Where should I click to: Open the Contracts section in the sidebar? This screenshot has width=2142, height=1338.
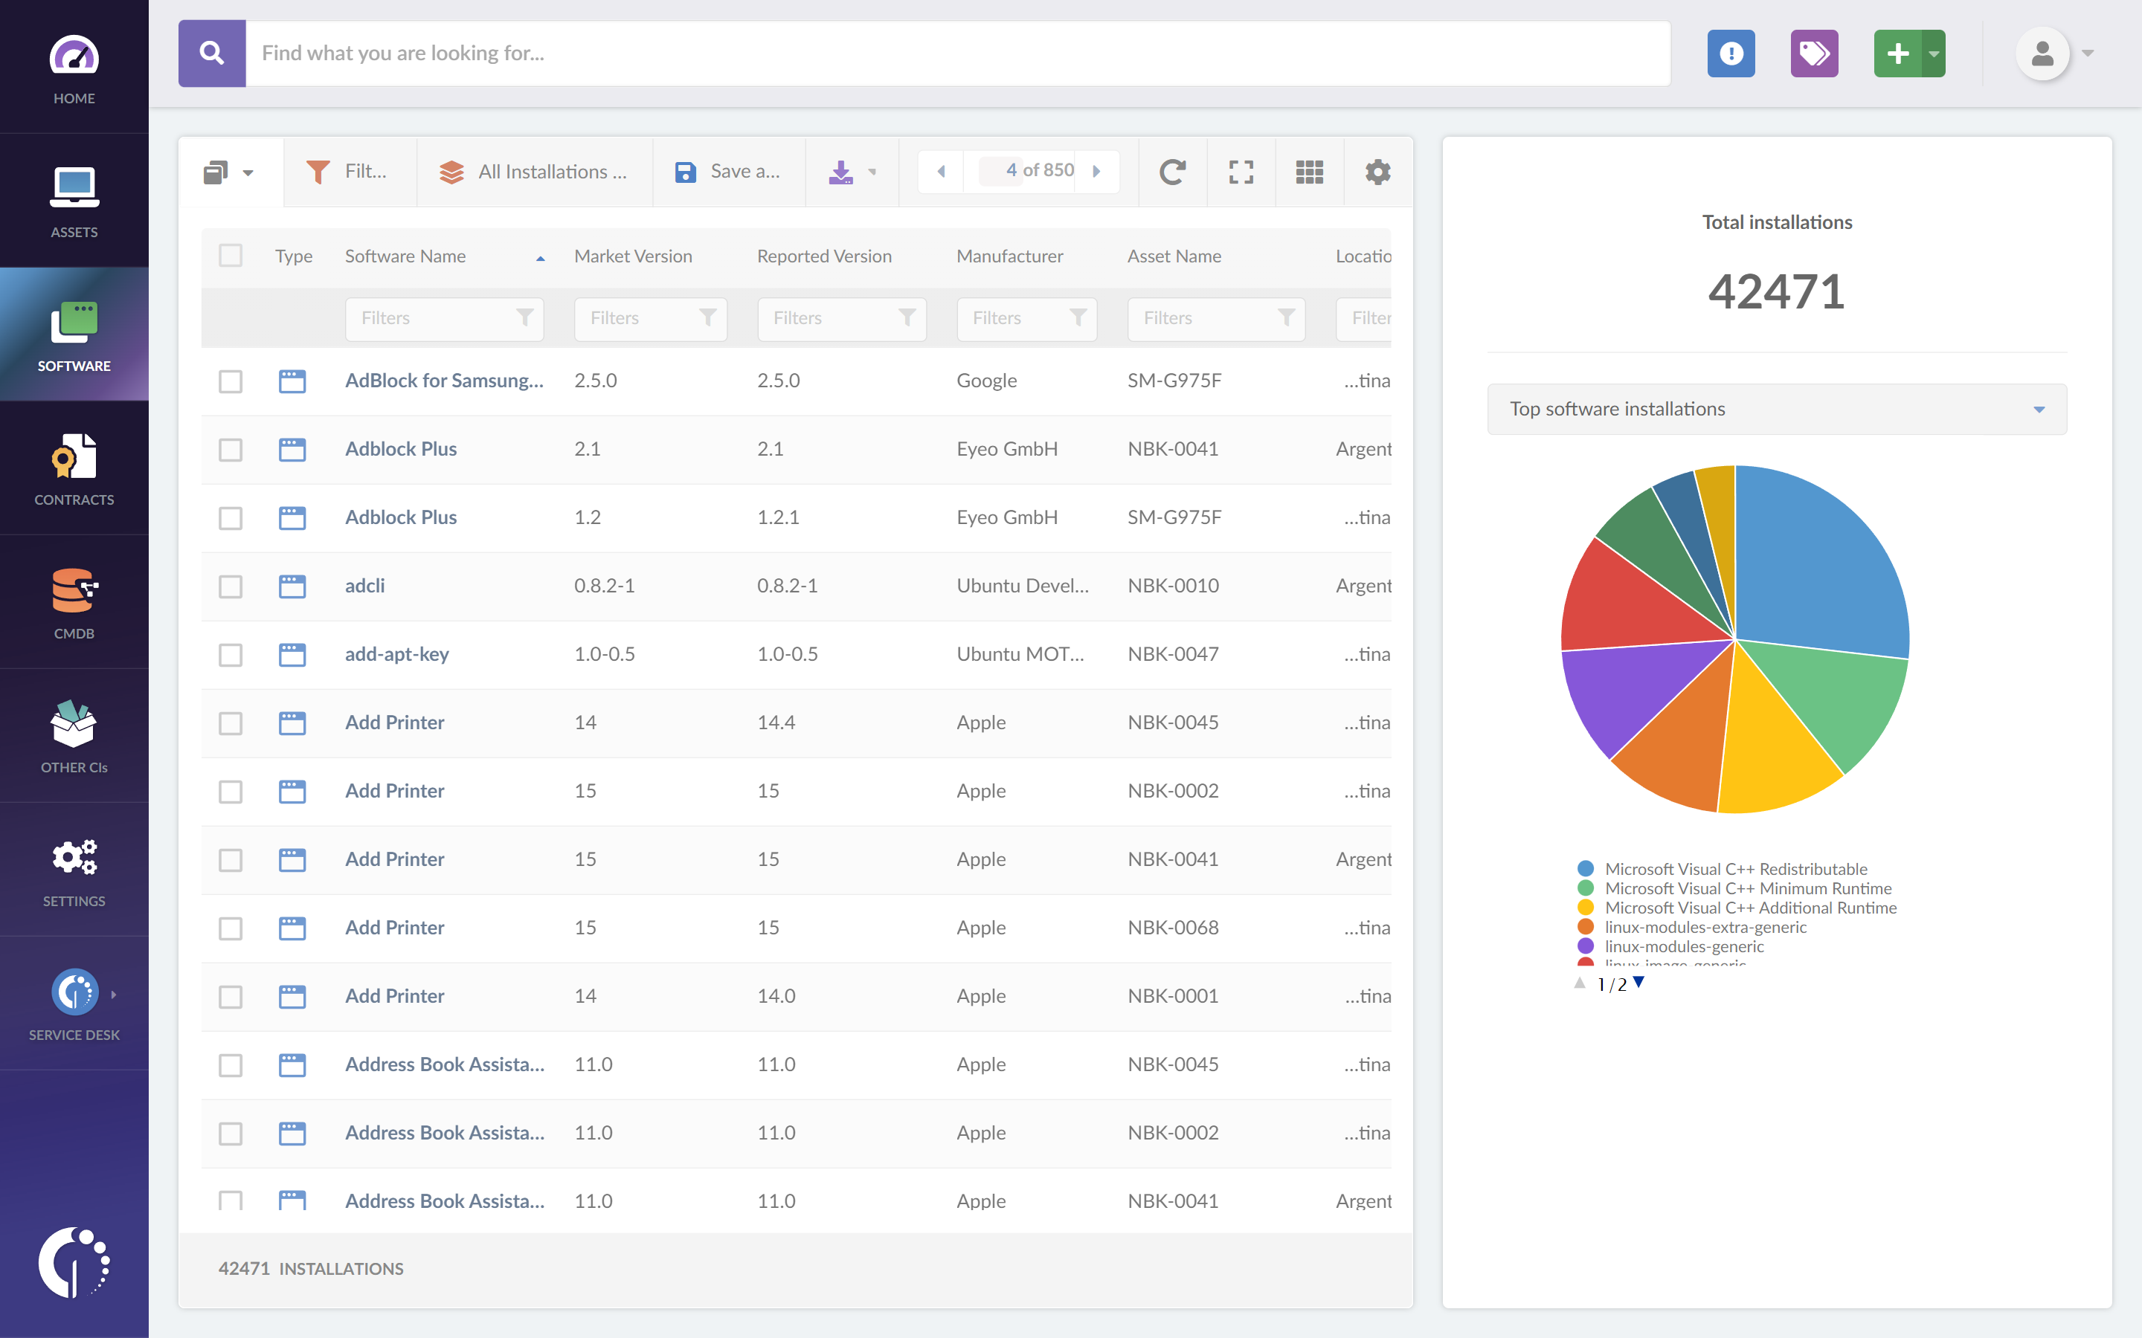pyautogui.click(x=74, y=469)
